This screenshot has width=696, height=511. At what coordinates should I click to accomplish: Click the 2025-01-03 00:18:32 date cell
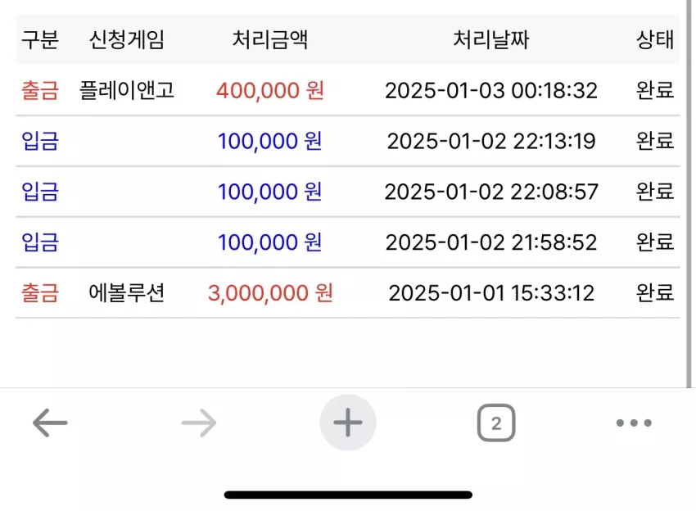491,91
